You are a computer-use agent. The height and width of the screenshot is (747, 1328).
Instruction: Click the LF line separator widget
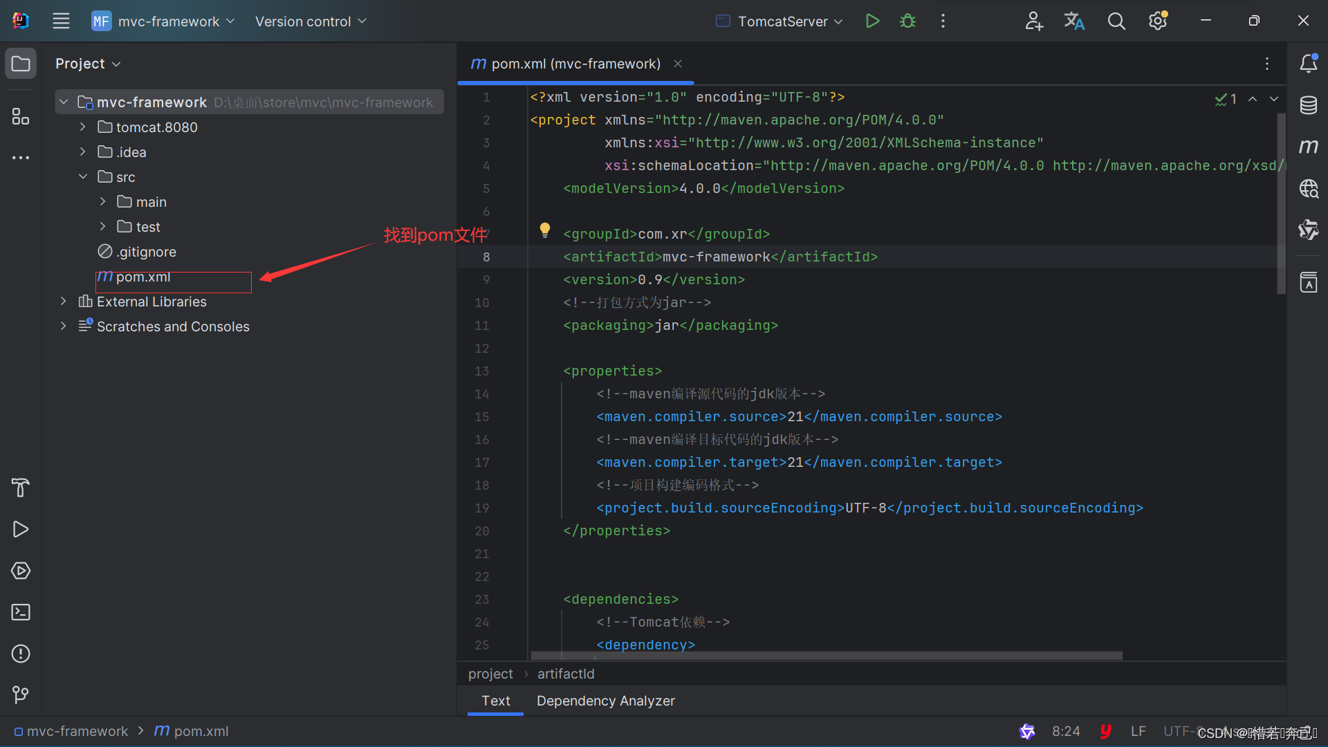click(1138, 731)
